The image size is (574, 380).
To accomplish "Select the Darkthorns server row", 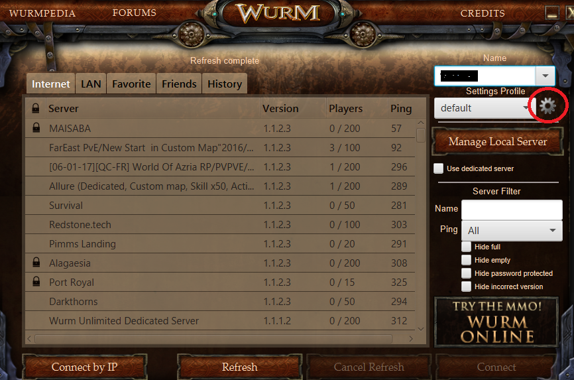I will tap(220, 301).
